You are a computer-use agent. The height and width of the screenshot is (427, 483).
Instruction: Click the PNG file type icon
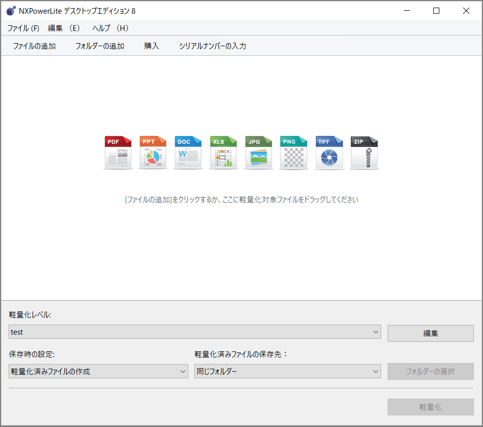pos(294,152)
